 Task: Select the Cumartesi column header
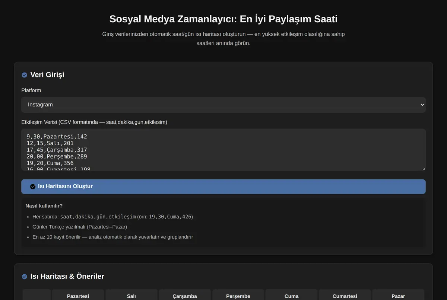tap(345, 296)
